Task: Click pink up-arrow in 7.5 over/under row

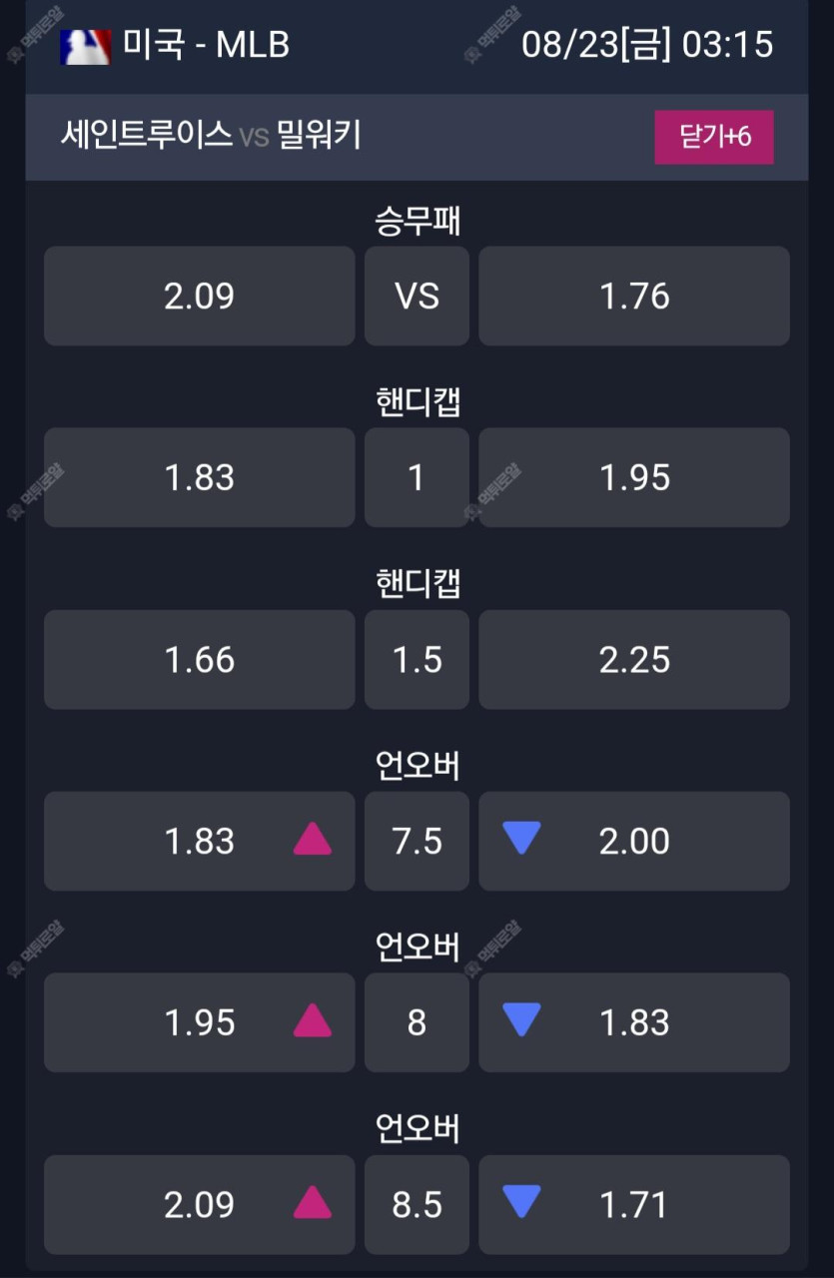Action: (x=312, y=841)
